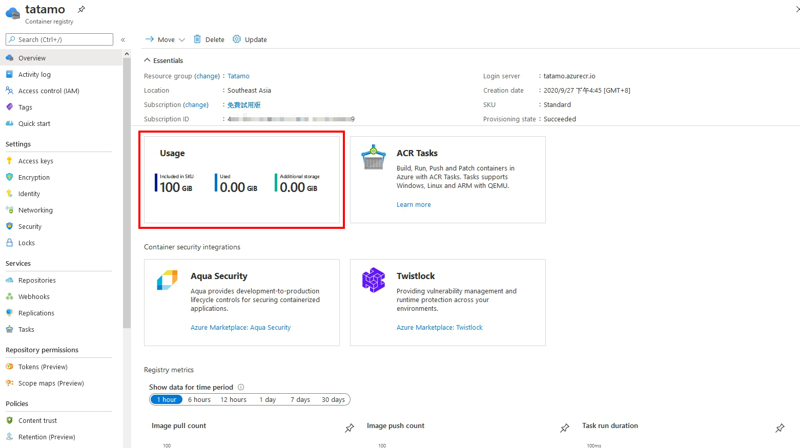Click the Encryption shield icon
The image size is (800, 448).
click(9, 177)
